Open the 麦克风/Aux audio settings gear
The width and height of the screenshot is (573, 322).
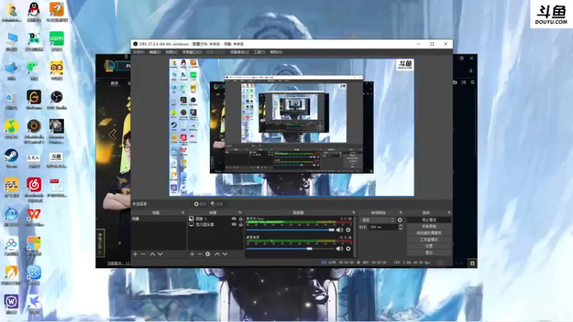tap(348, 230)
